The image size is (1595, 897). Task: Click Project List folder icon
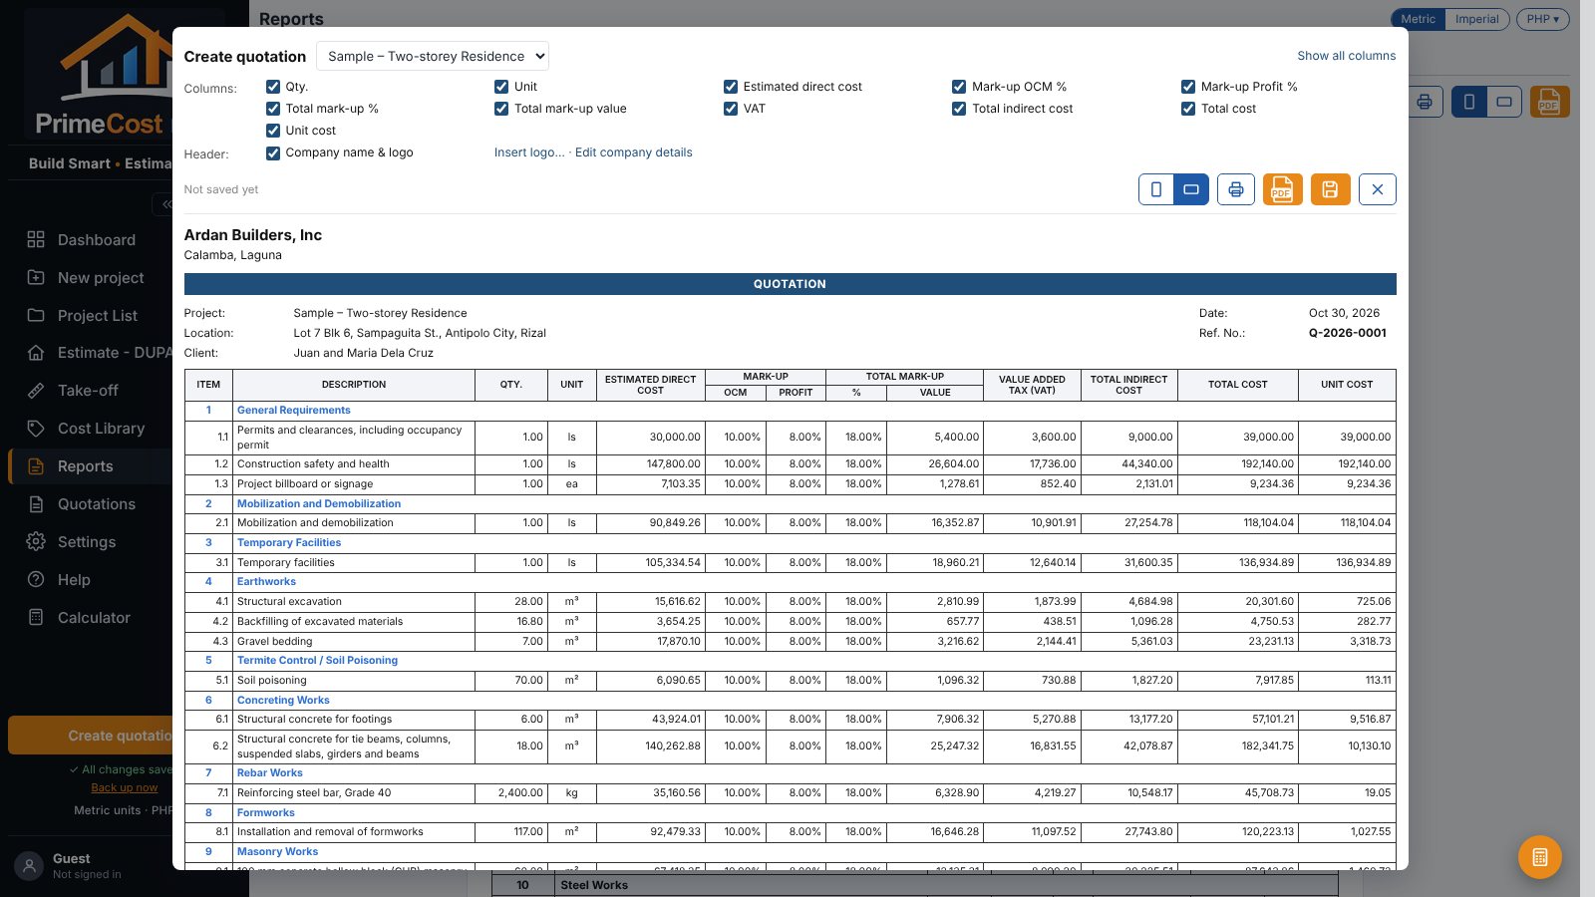tap(36, 315)
